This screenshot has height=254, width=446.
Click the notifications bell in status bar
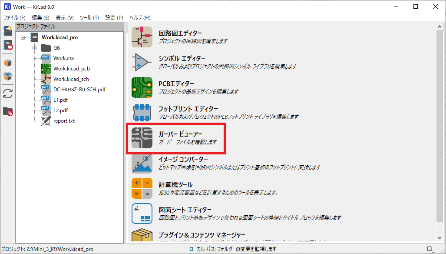pyautogui.click(x=429, y=249)
